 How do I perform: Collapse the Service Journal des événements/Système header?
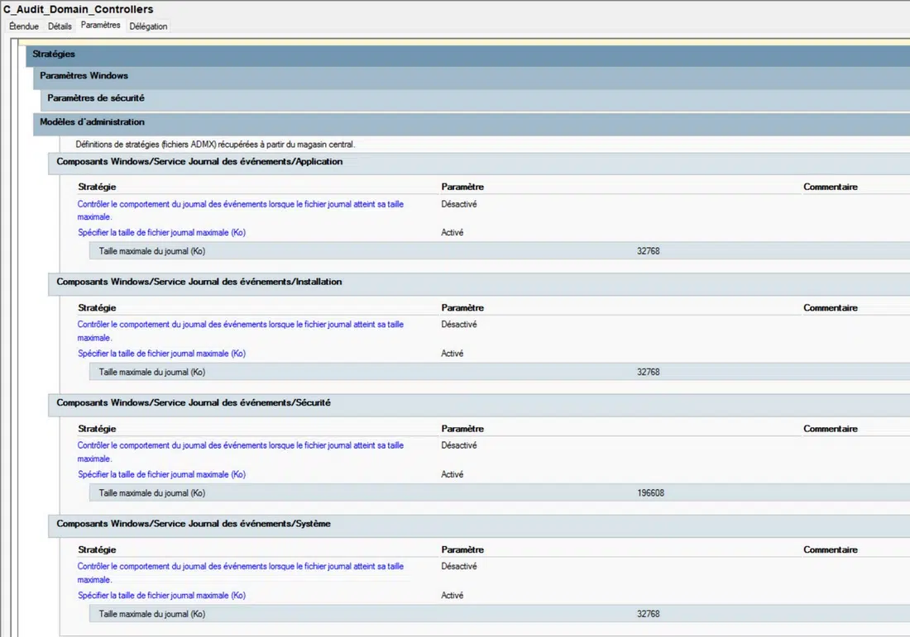[x=194, y=524]
